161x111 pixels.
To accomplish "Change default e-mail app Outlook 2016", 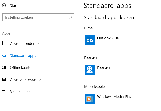I will [x=108, y=38].
